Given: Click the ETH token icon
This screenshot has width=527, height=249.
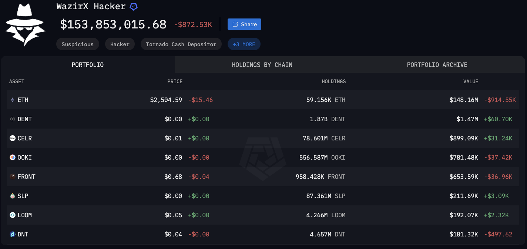Looking at the screenshot, I should [x=12, y=100].
